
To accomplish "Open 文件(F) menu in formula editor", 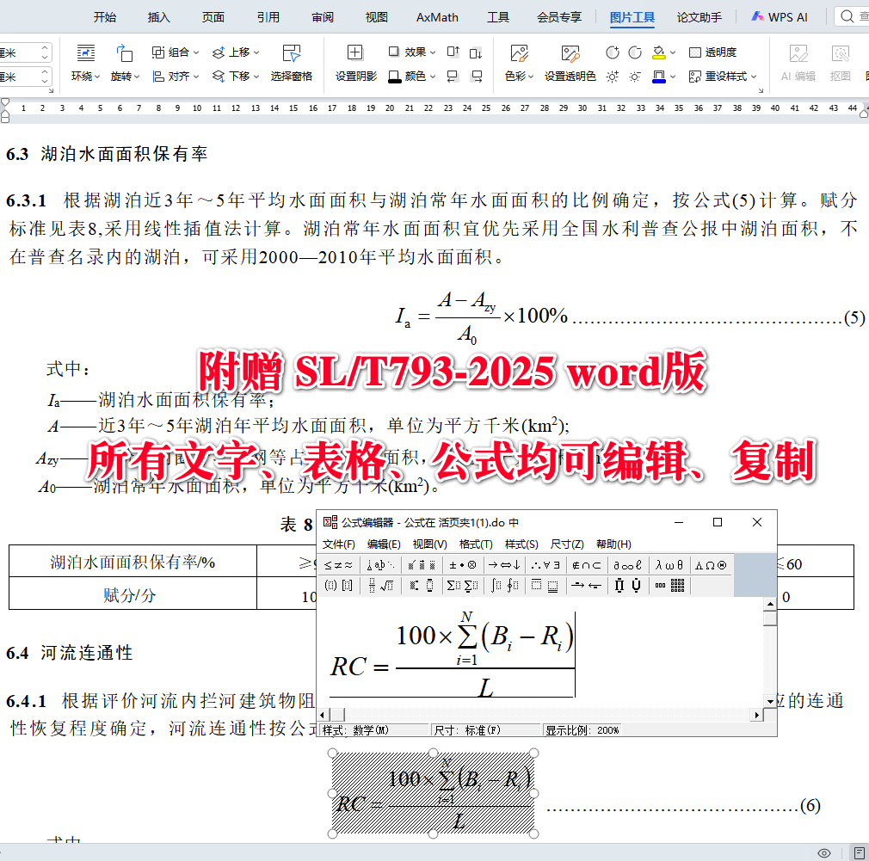I will click(338, 544).
